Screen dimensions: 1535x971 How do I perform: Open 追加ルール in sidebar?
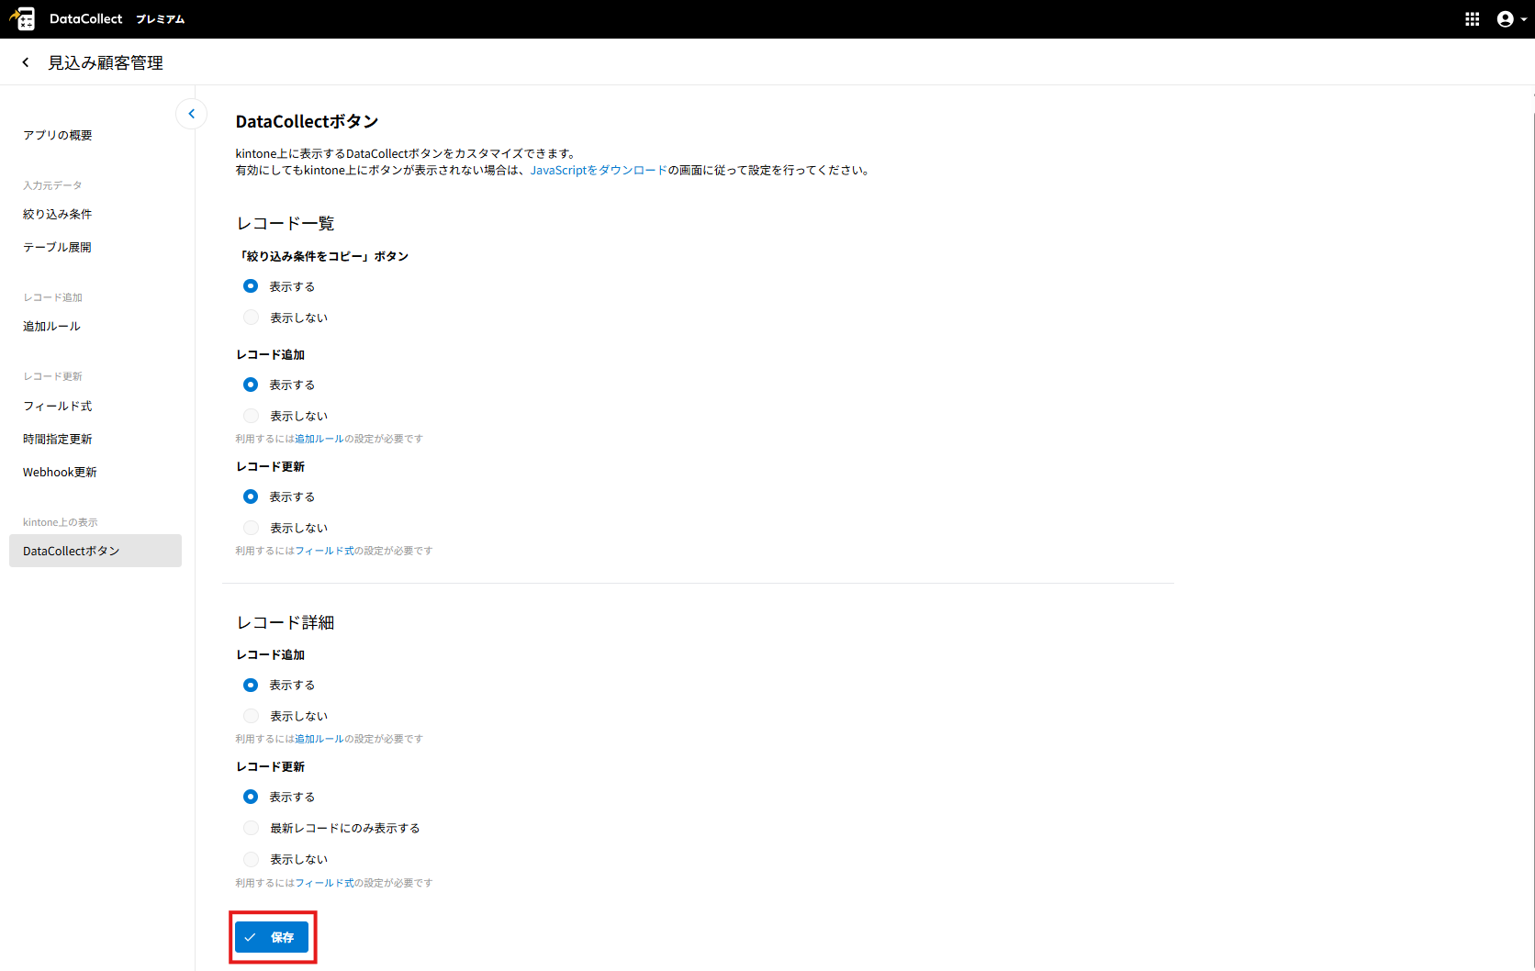[52, 326]
